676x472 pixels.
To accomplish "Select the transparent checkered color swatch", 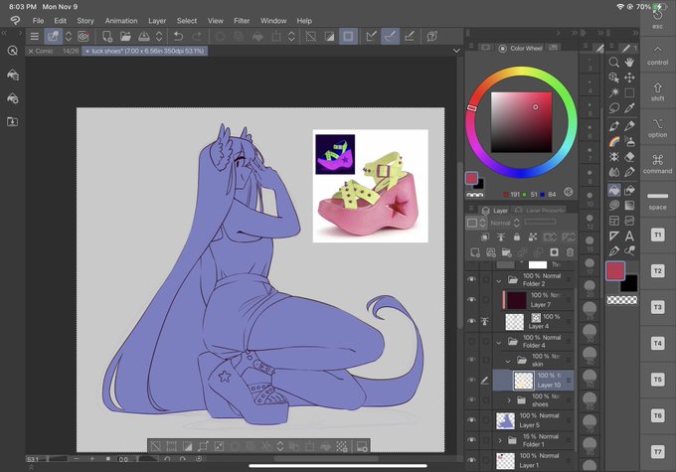I will click(621, 300).
